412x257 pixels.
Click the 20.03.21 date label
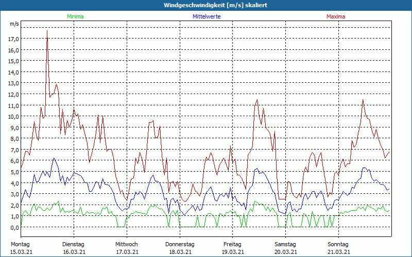[x=286, y=252]
